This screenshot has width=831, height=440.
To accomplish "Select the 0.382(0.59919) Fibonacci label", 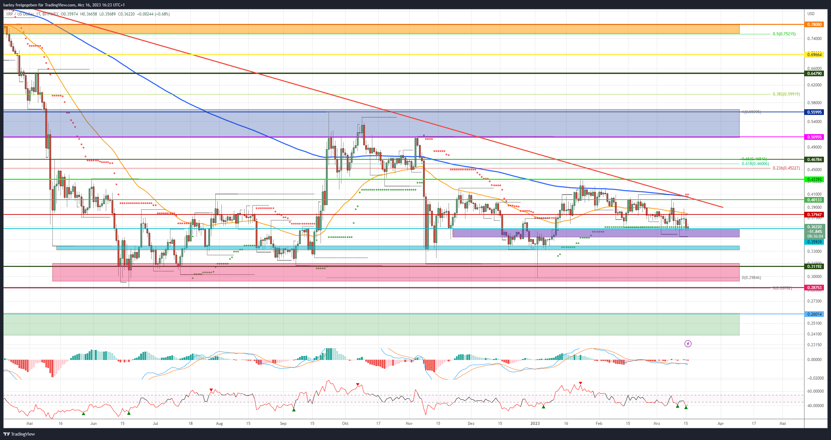I will pos(786,94).
